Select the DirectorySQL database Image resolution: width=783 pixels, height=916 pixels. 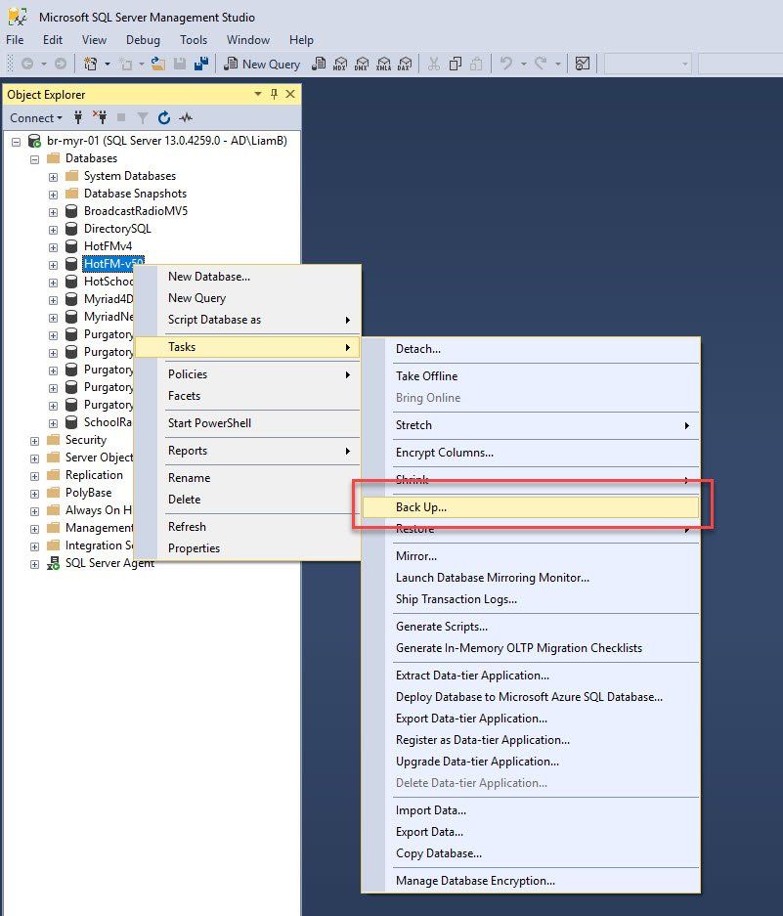click(117, 229)
